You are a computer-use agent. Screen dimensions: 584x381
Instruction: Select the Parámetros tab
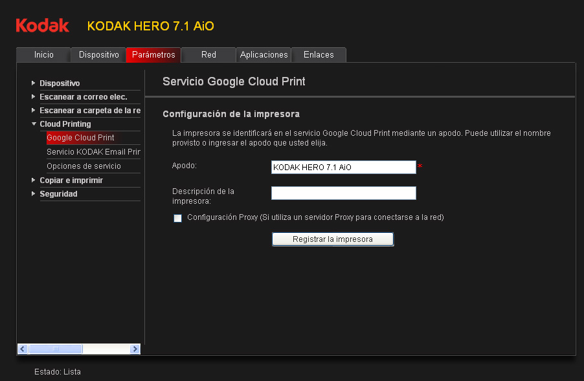[x=153, y=55]
